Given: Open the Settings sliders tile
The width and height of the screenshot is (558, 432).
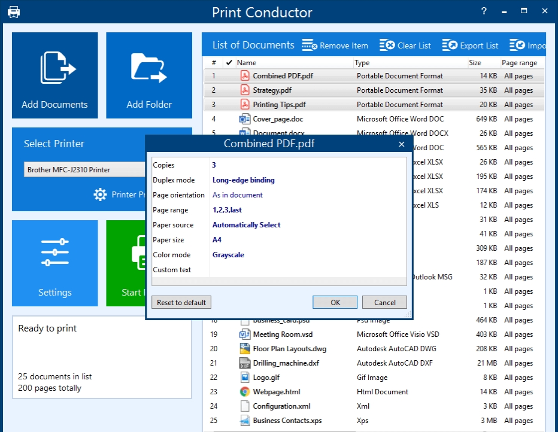Looking at the screenshot, I should pyautogui.click(x=55, y=254).
